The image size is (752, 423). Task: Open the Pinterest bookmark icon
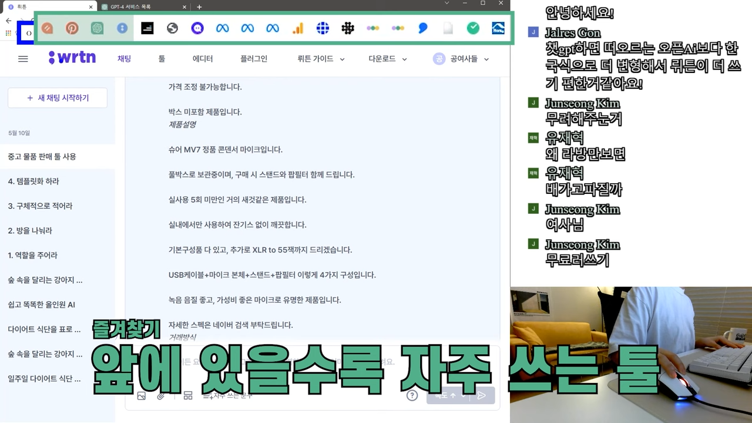71,28
